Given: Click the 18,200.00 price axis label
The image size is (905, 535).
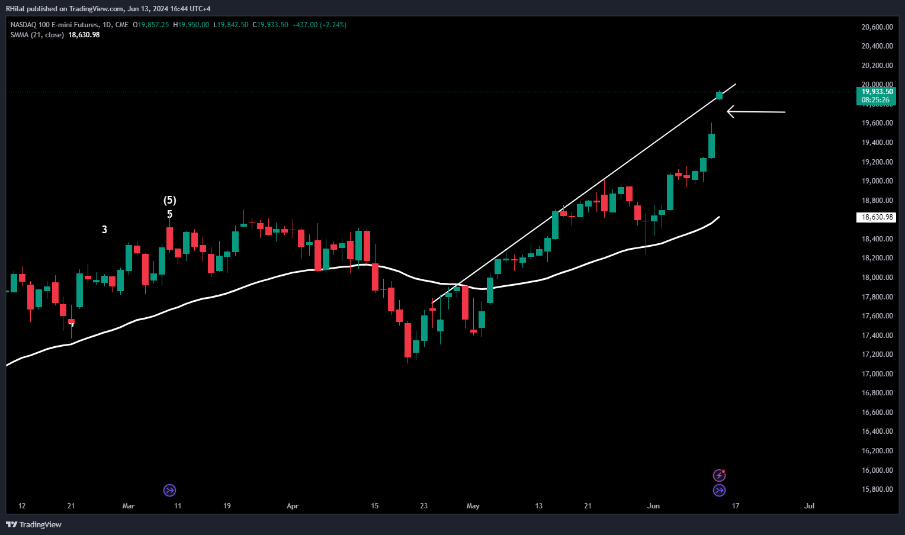Looking at the screenshot, I should coord(877,258).
